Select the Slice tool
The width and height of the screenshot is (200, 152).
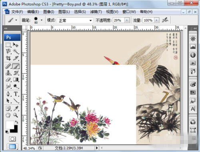[x=16, y=58]
